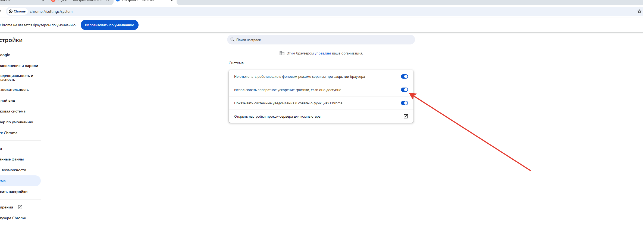Click the Система section heading
This screenshot has height=238, width=643.
[x=236, y=63]
